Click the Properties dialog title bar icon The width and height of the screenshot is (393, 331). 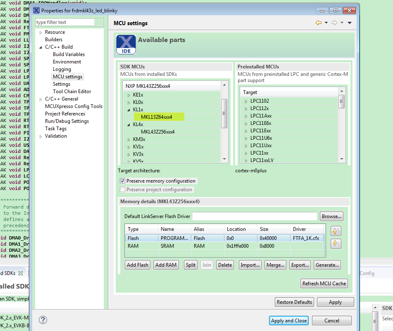36,10
